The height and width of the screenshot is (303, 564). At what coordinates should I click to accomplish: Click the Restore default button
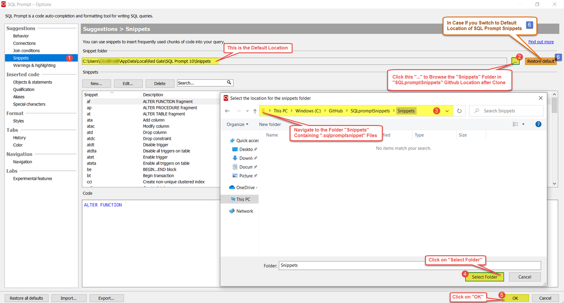click(541, 61)
